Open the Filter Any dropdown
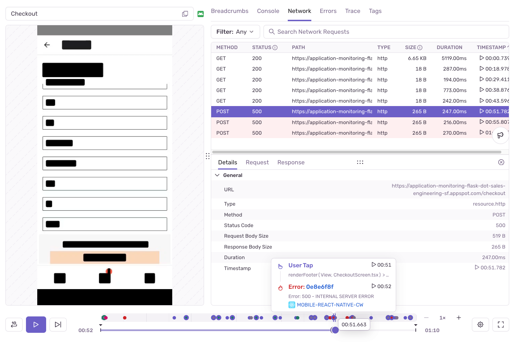 pyautogui.click(x=235, y=31)
